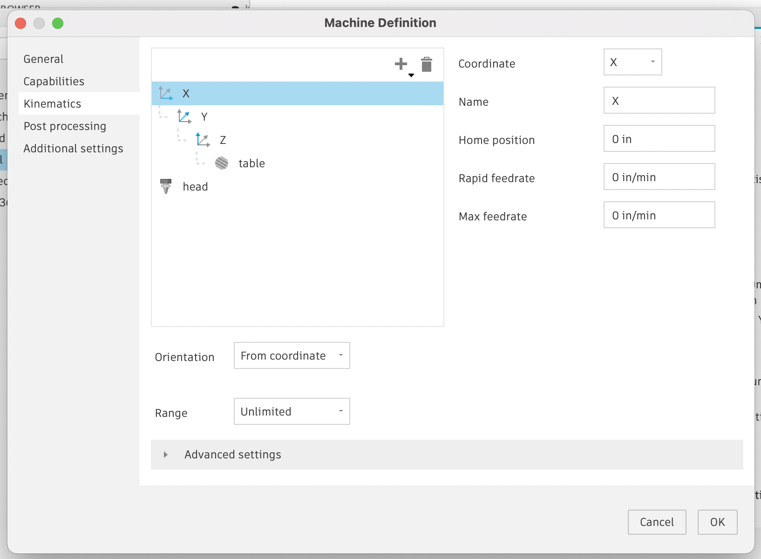Click the delete trash can icon
This screenshot has width=761, height=559.
(426, 64)
